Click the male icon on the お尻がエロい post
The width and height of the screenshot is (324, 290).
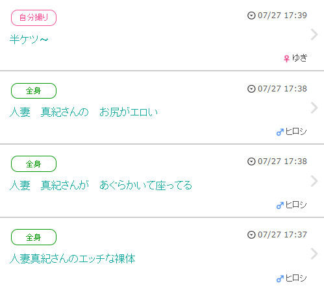tap(280, 132)
